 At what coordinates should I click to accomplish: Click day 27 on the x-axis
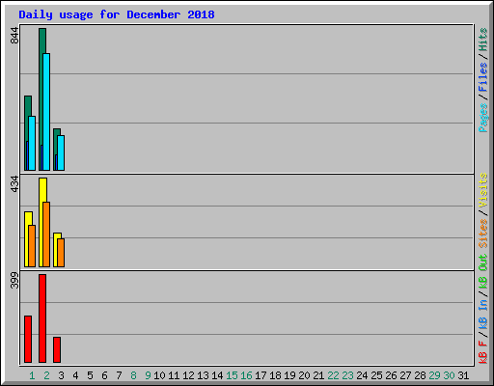405,375
